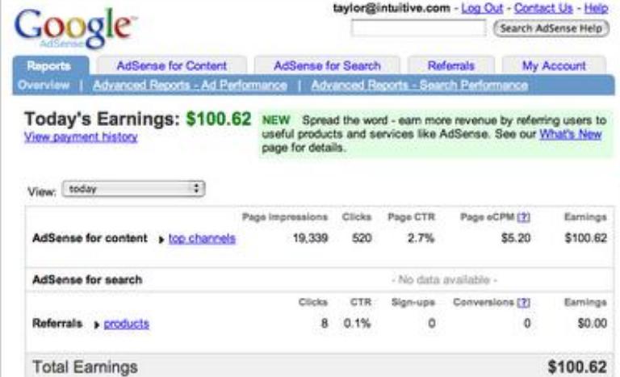
Task: Click the help [?] next to Conversions
Action: click(523, 303)
